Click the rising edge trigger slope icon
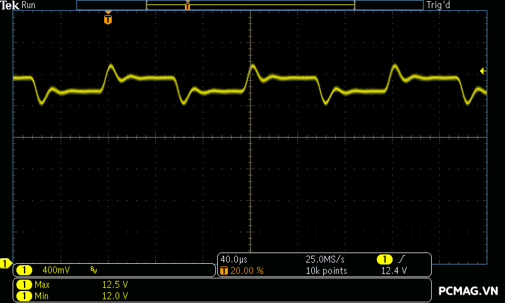 point(402,259)
